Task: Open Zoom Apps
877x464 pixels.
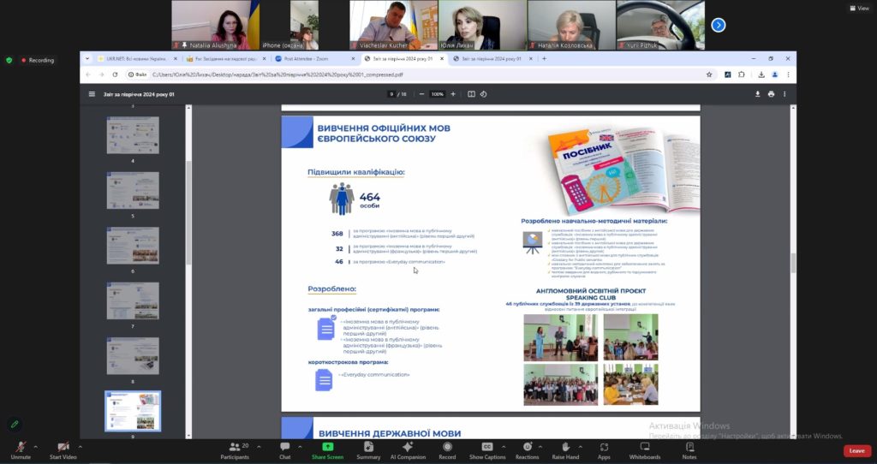Action: 604,450
